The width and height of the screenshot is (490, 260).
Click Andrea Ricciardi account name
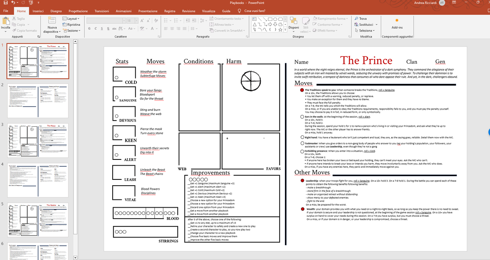click(426, 3)
